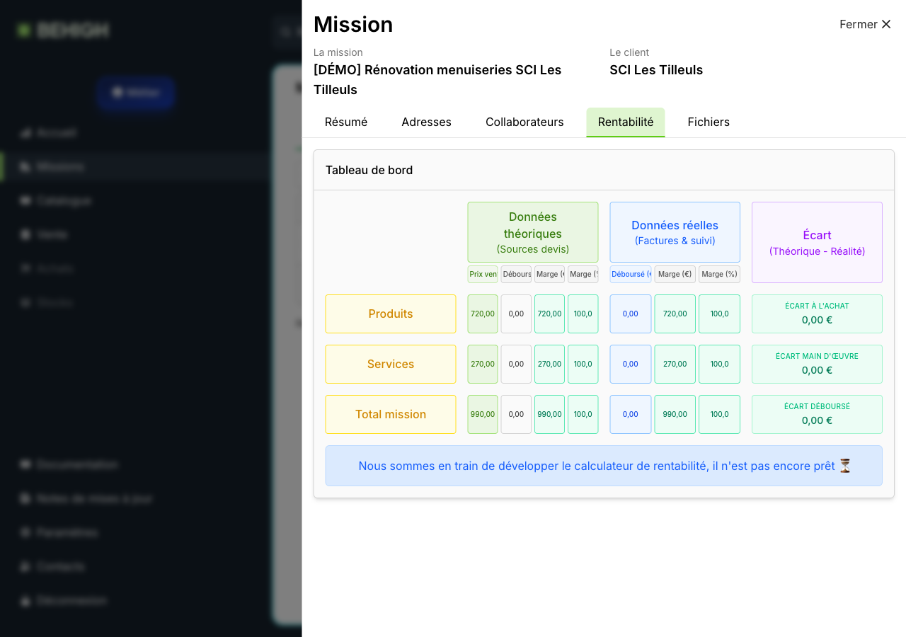The height and width of the screenshot is (637, 906).
Task: Open the Adresses tab
Action: pyautogui.click(x=426, y=122)
